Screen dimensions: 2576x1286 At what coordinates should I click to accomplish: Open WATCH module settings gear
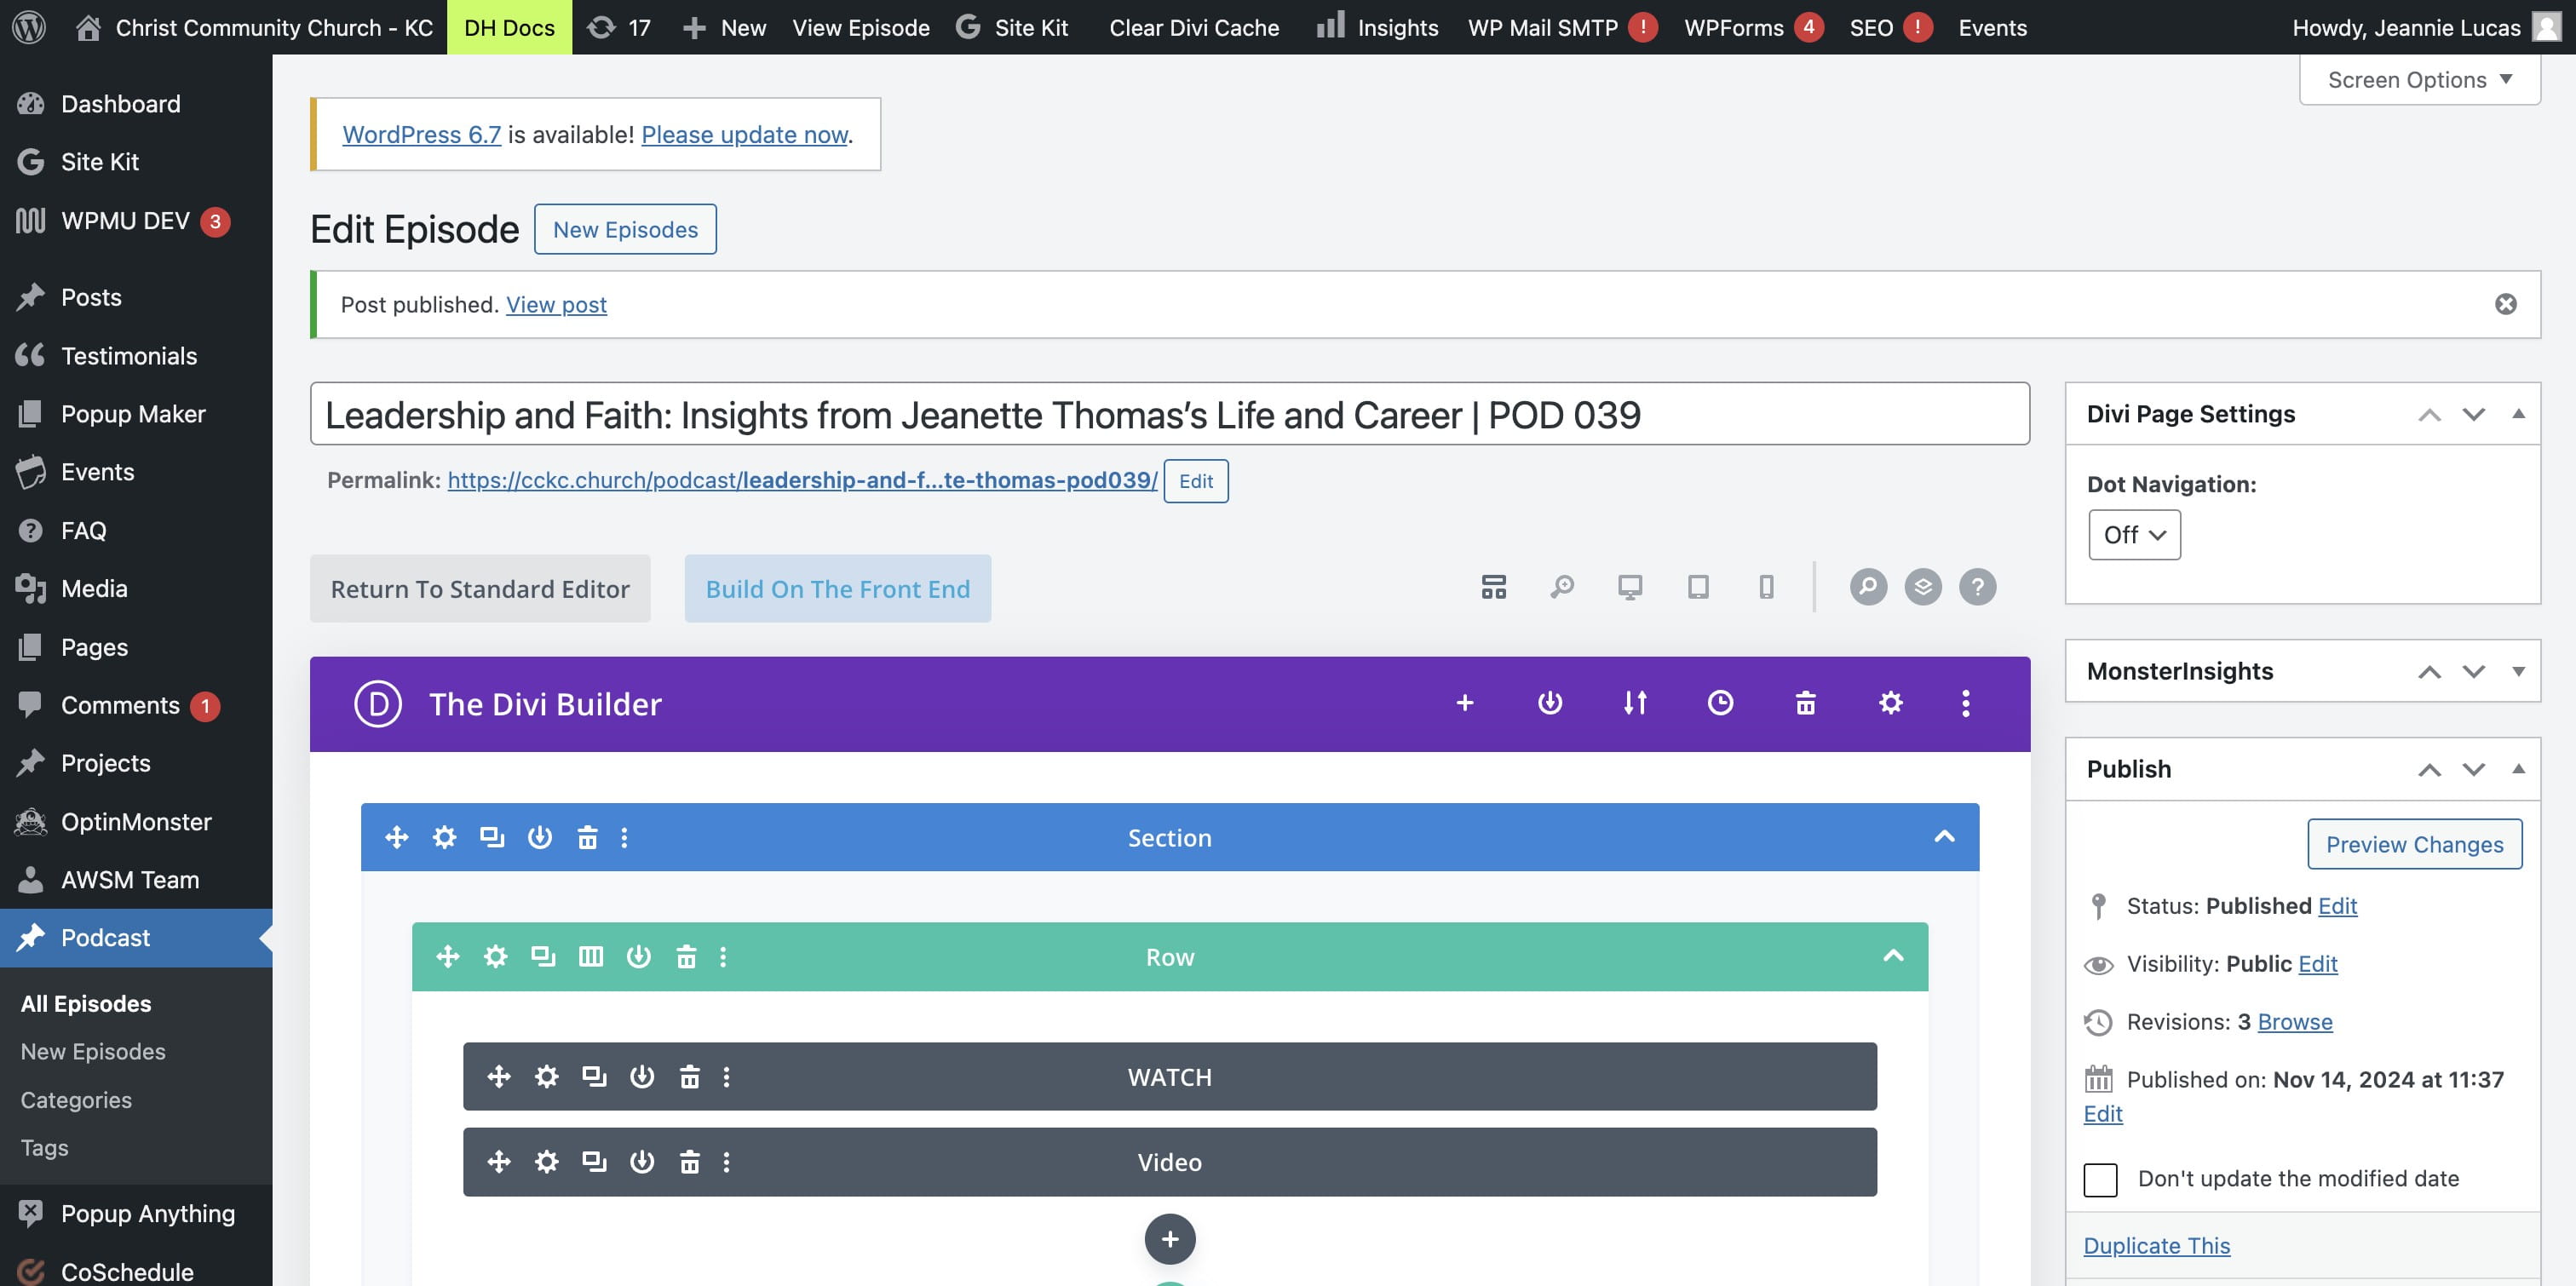546,1077
